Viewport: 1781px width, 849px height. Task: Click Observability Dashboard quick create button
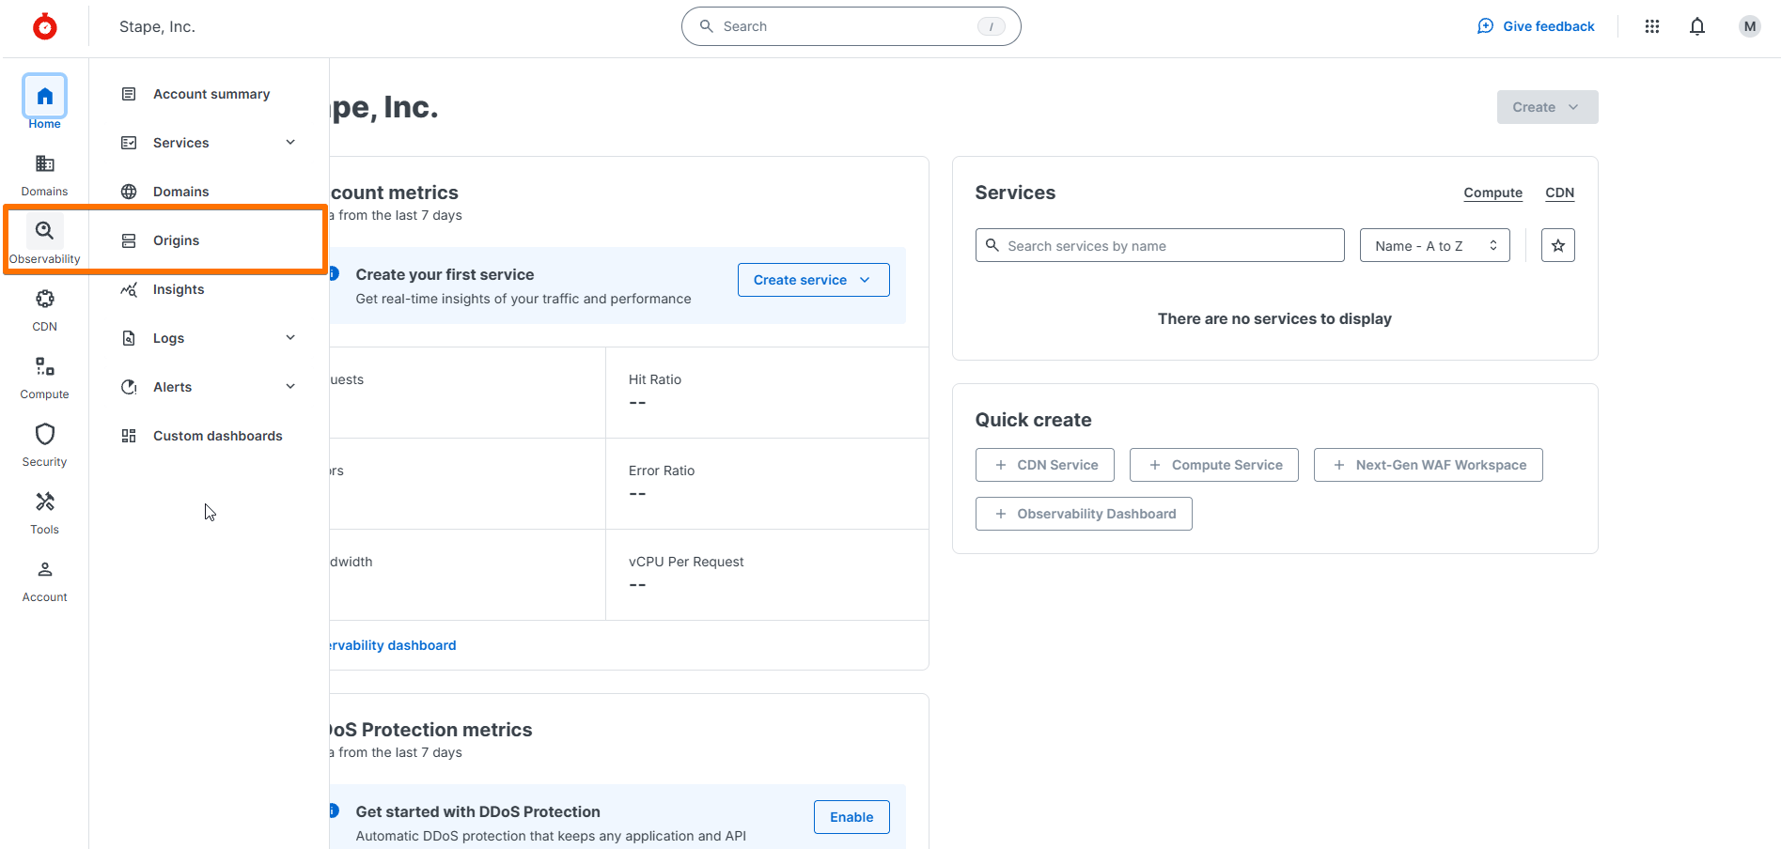pyautogui.click(x=1084, y=514)
